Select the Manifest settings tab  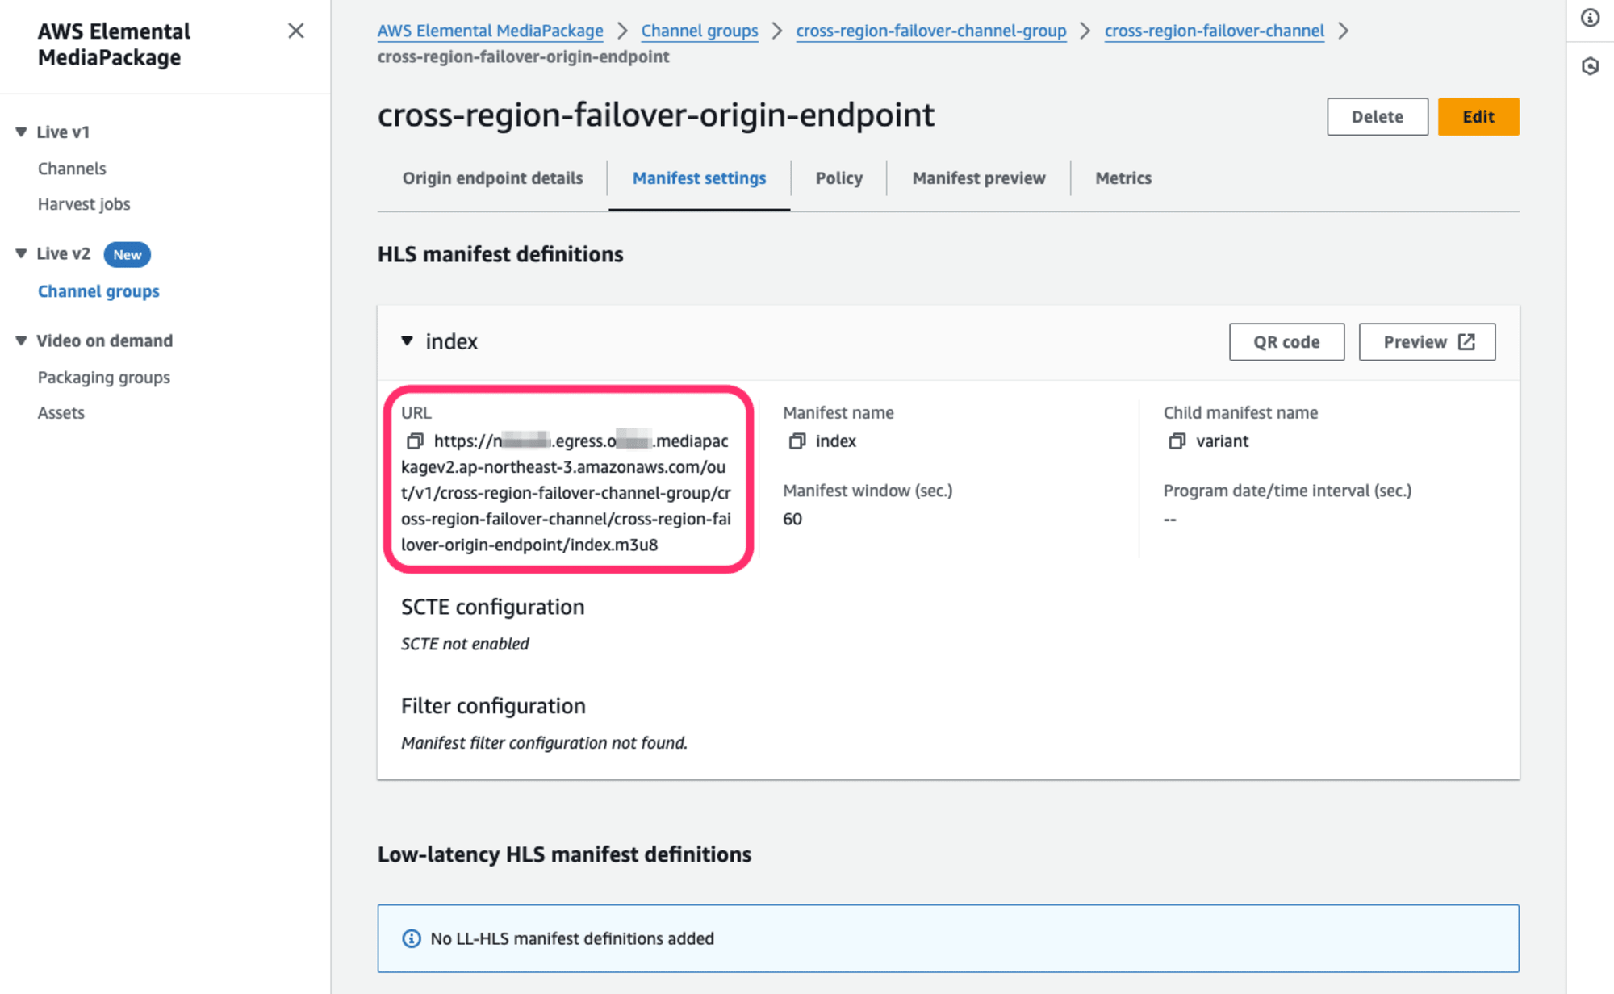[700, 178]
